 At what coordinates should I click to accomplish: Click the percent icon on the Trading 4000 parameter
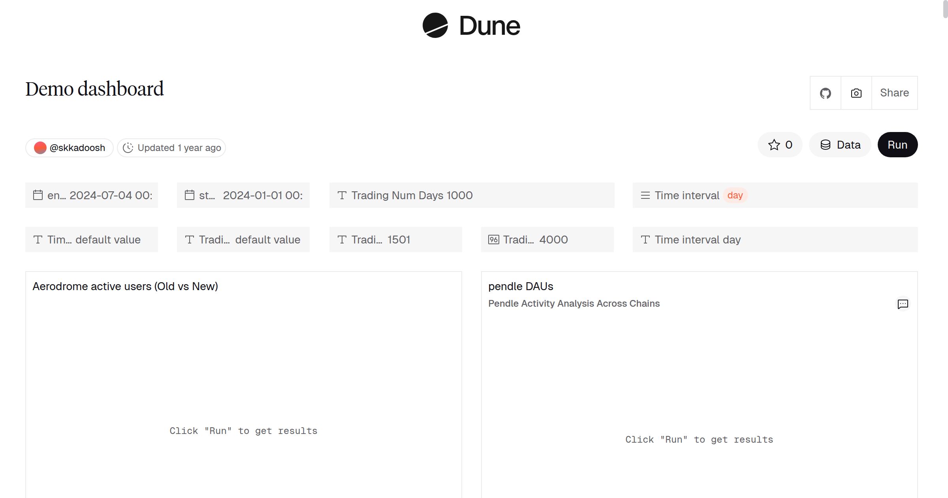tap(493, 239)
